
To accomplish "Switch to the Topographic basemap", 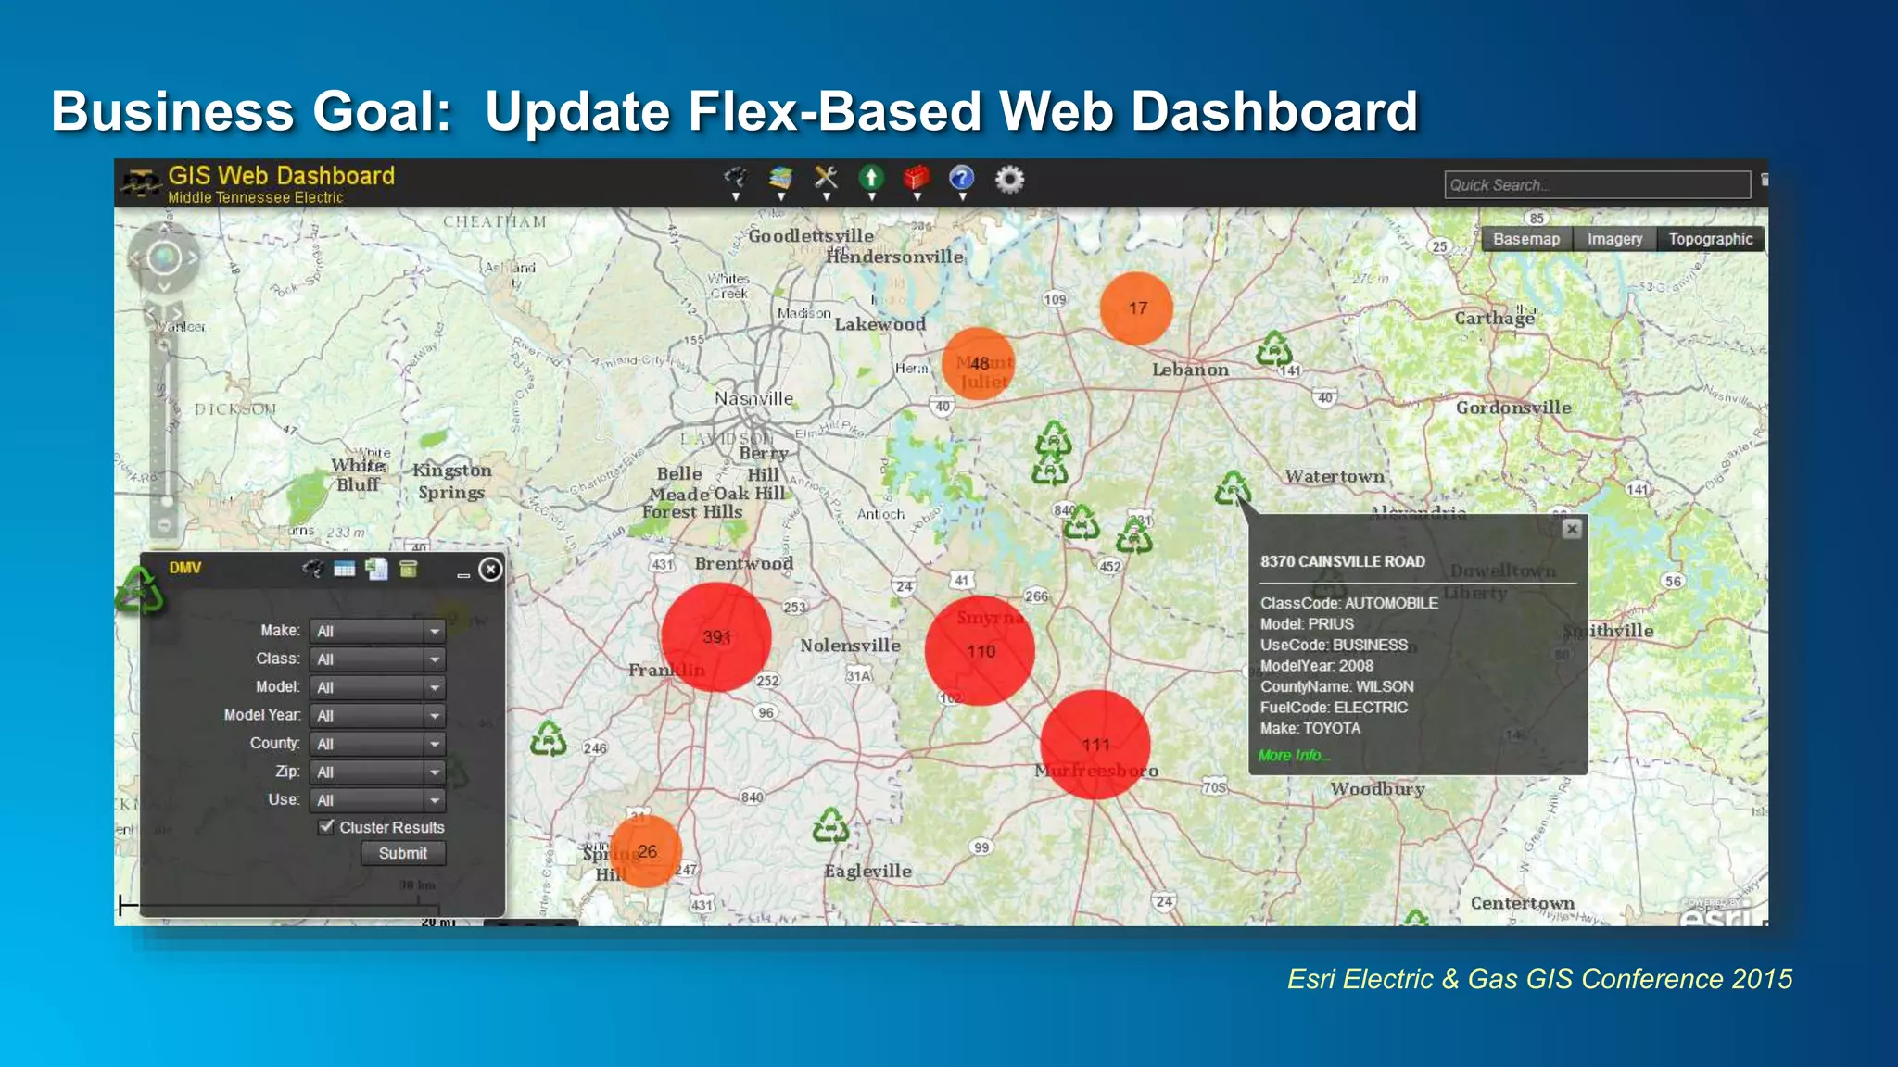I will point(1711,239).
